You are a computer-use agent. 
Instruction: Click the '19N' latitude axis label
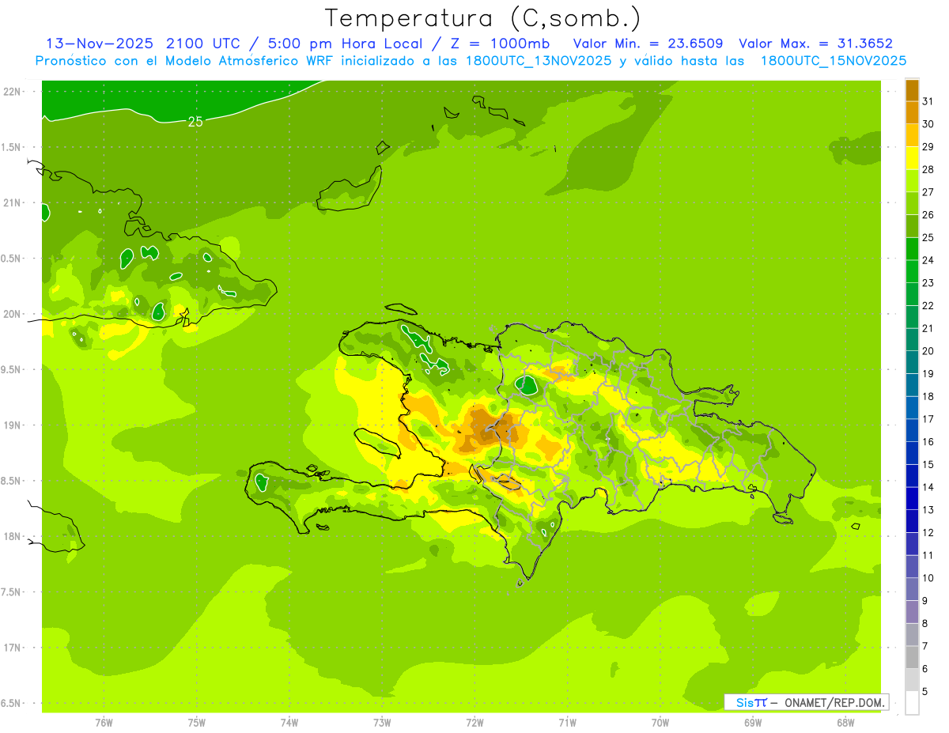[12, 425]
